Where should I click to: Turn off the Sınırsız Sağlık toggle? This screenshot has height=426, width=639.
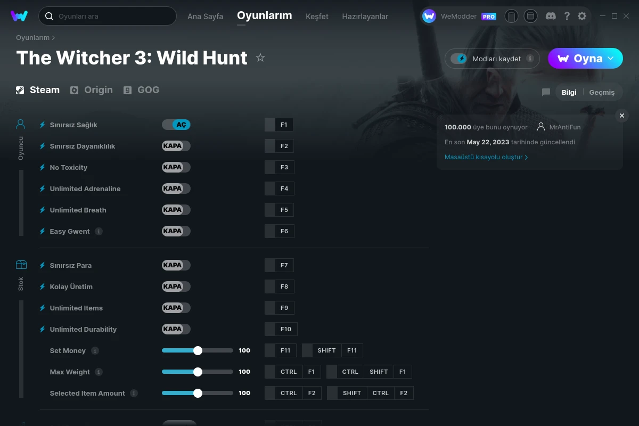click(x=176, y=124)
